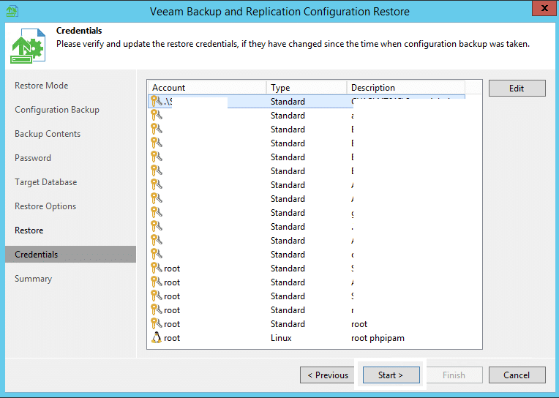Click the Restore step in sidebar
The image size is (559, 398).
(29, 230)
